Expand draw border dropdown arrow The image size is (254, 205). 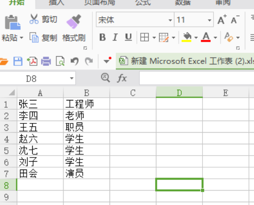pyautogui.click(x=173, y=38)
